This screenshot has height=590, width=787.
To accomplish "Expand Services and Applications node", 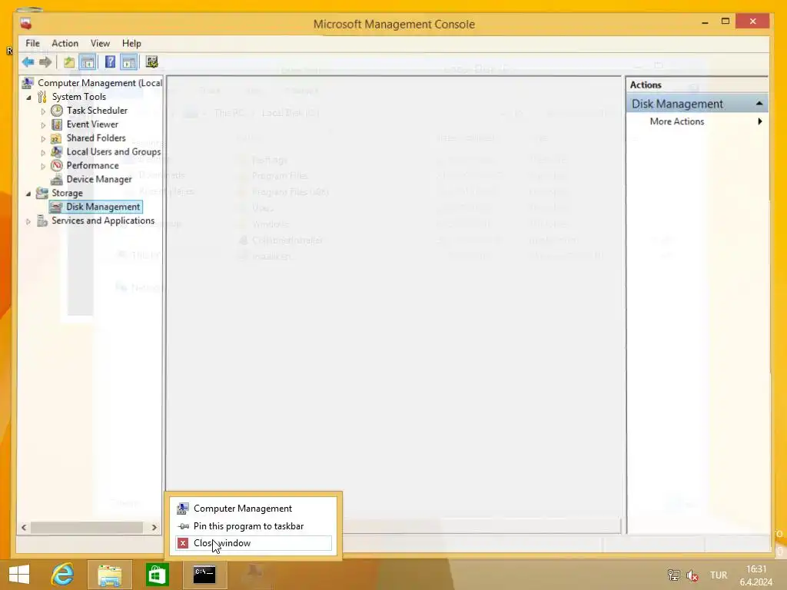I will 28,220.
